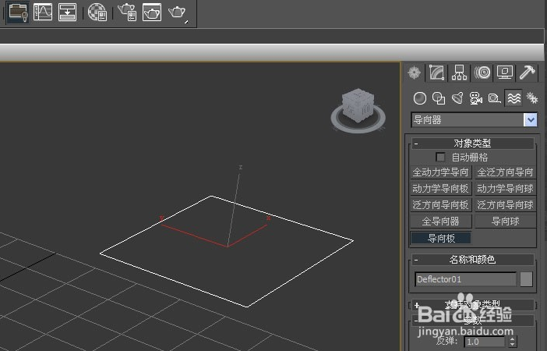
Task: Click the 动力学导向板 button
Action: pyautogui.click(x=440, y=189)
